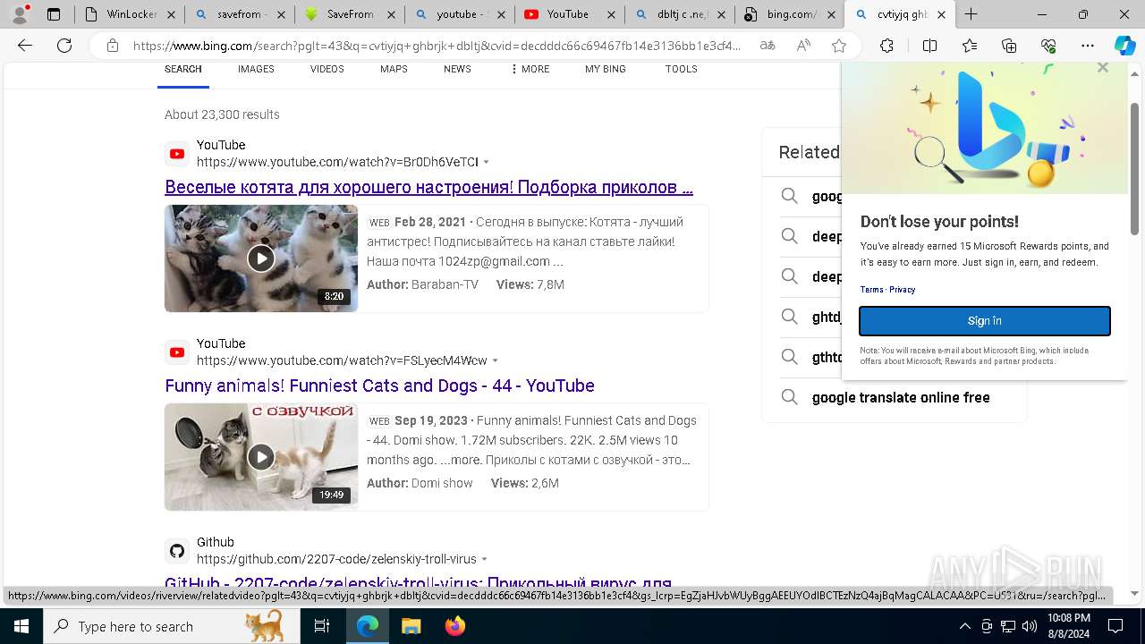This screenshot has width=1145, height=644.
Task: Switch to the WinLocker tab
Action: coord(130,14)
